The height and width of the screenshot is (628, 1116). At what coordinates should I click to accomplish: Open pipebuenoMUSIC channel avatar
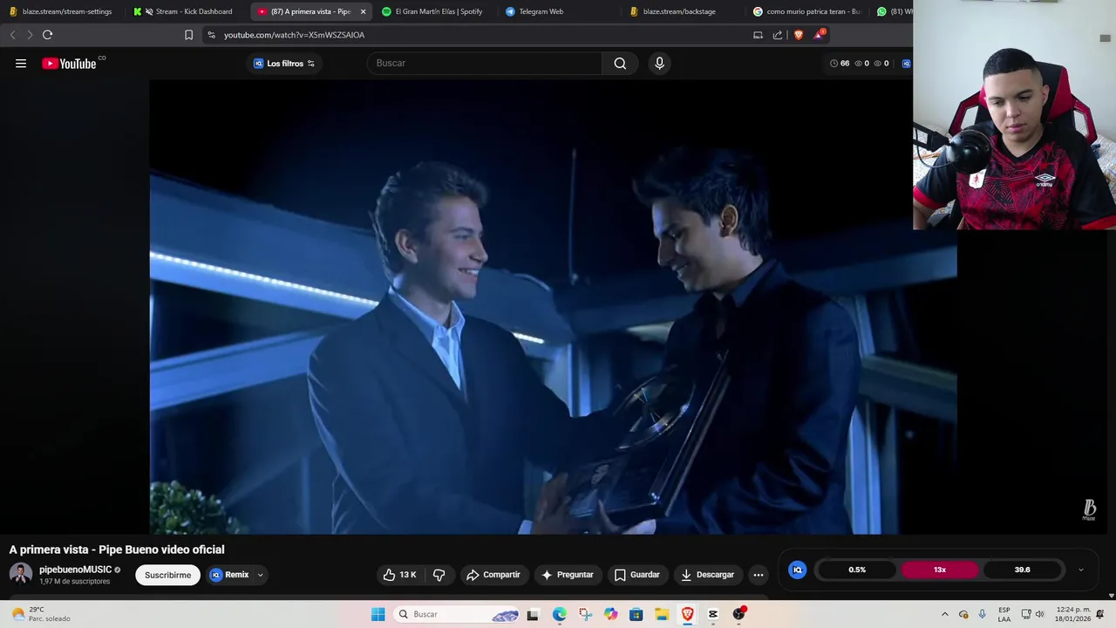pos(20,574)
